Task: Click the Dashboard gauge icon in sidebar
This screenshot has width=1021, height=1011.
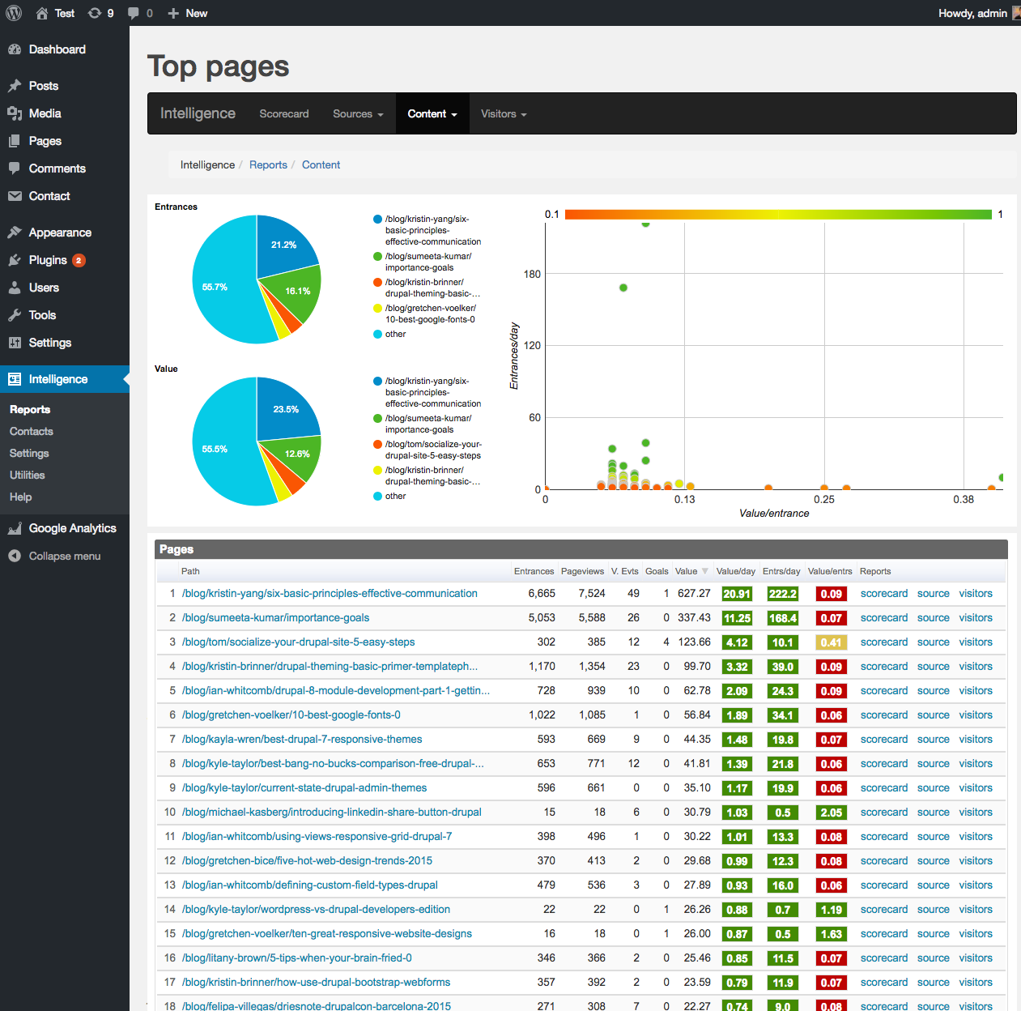Action: pos(15,49)
